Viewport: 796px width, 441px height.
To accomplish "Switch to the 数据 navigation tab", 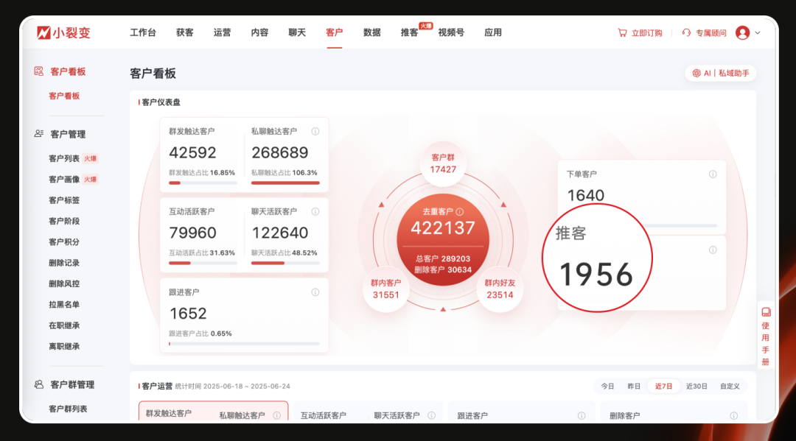I will pyautogui.click(x=371, y=32).
